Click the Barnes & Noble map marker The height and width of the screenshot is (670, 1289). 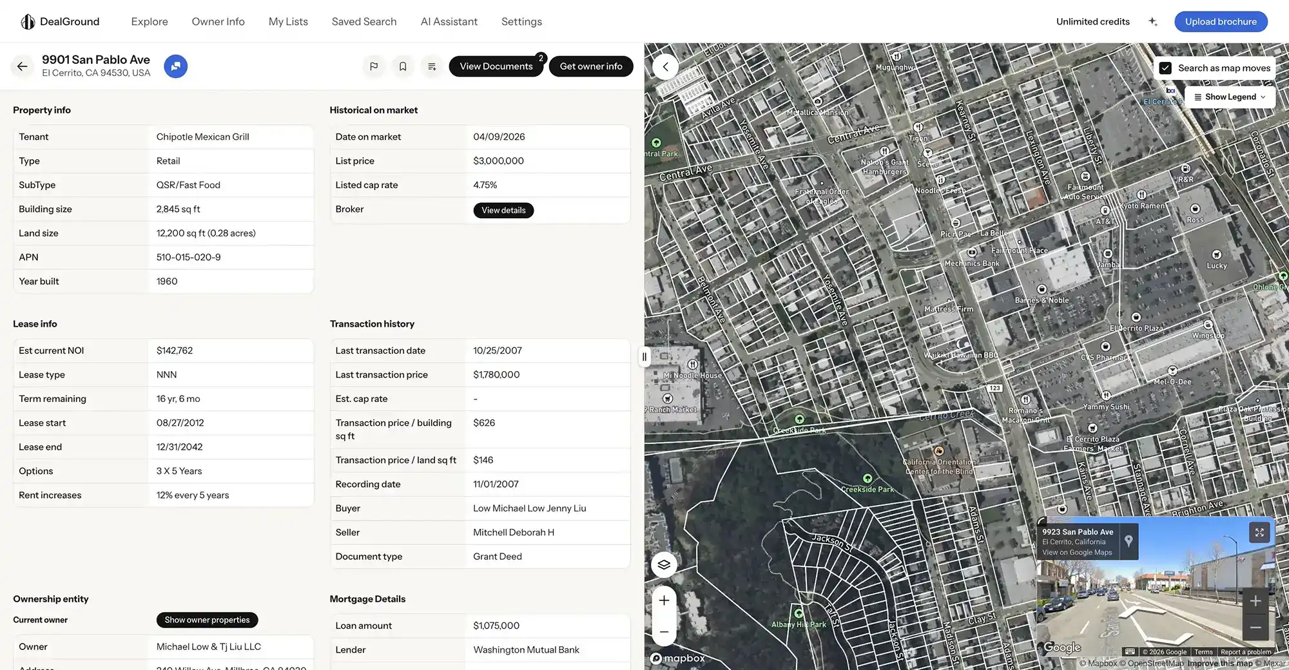pos(1042,289)
